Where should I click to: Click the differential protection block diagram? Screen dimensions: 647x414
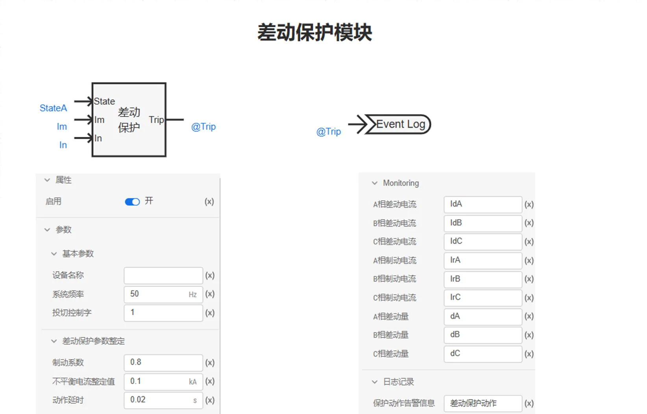pos(129,120)
